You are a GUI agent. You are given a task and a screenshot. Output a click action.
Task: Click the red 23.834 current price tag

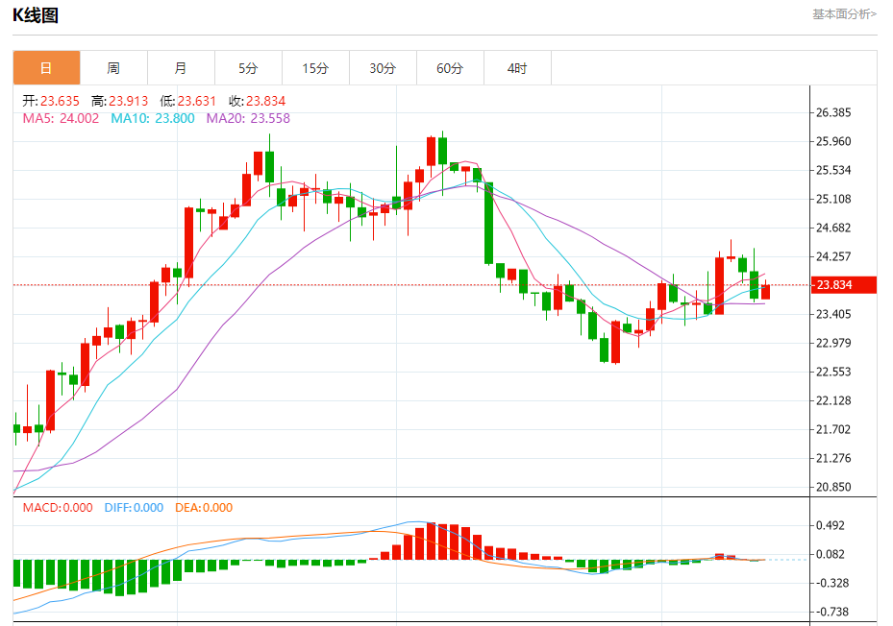(844, 284)
